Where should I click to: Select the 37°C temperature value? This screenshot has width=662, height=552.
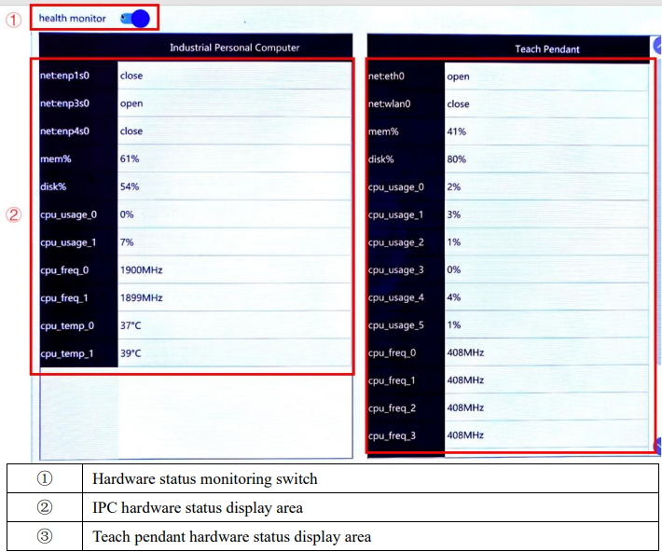coord(131,325)
